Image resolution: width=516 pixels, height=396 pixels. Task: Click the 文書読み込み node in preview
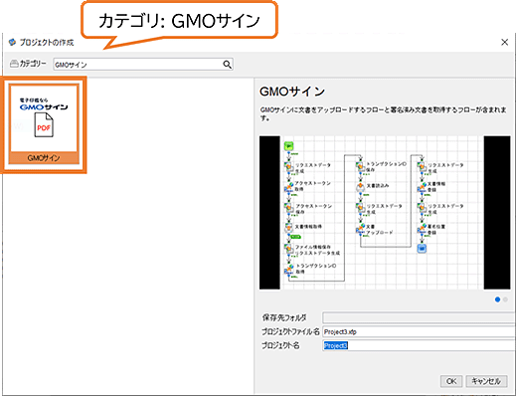361,186
